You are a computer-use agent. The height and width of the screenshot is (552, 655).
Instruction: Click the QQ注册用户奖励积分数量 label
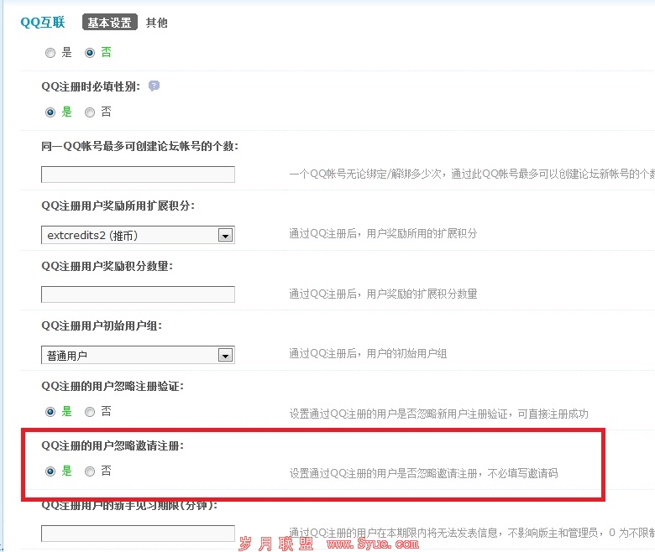(x=107, y=266)
